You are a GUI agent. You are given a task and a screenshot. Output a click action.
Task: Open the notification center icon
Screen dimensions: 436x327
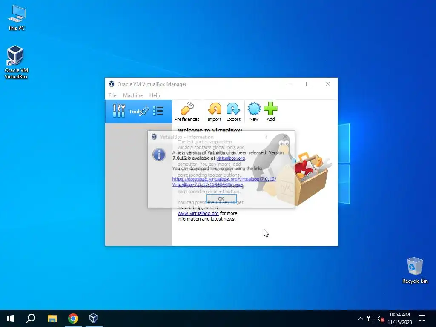click(422, 318)
